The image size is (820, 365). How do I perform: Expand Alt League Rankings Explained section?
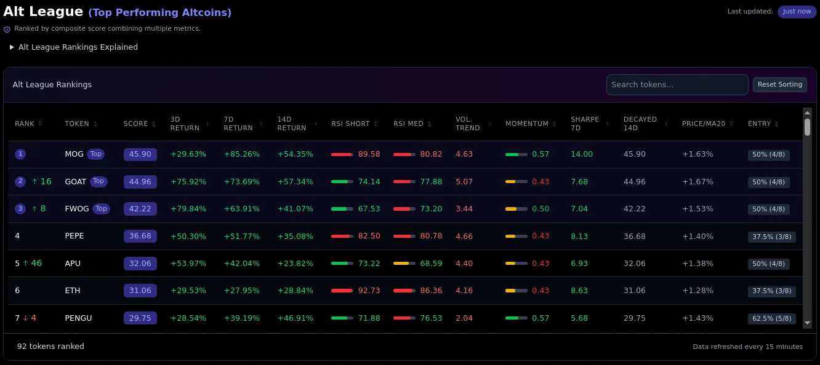(74, 47)
